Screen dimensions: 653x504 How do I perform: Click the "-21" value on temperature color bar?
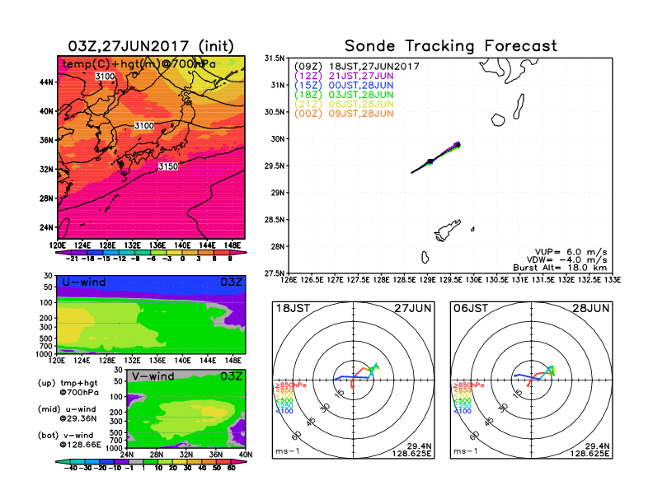72,259
